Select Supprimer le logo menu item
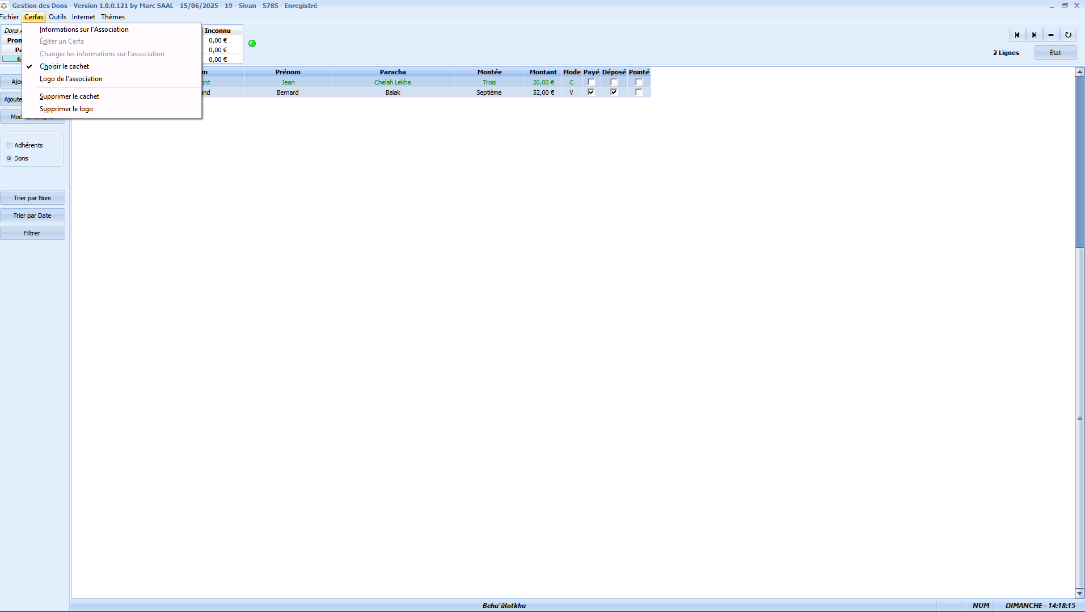This screenshot has height=612, width=1085. pos(66,109)
